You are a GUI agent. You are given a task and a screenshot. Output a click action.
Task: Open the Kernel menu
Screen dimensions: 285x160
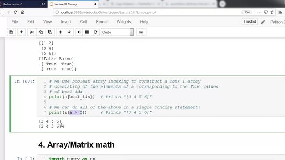(x=102, y=22)
